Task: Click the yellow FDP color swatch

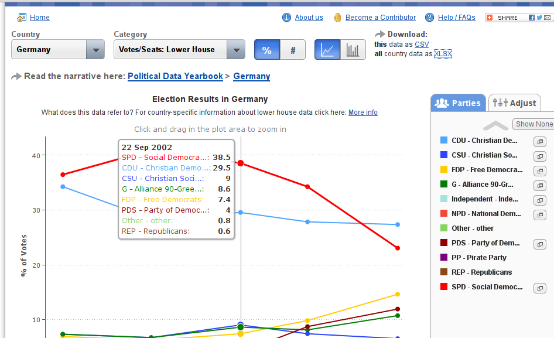Action: 444,170
